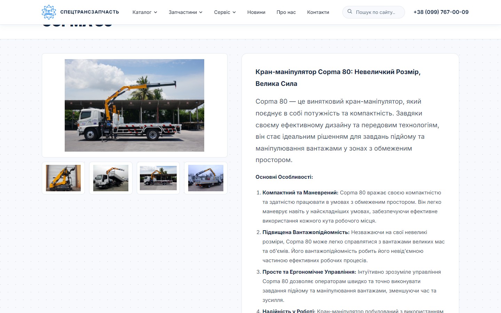Select the dump truck with crane thumbnail

tap(111, 178)
